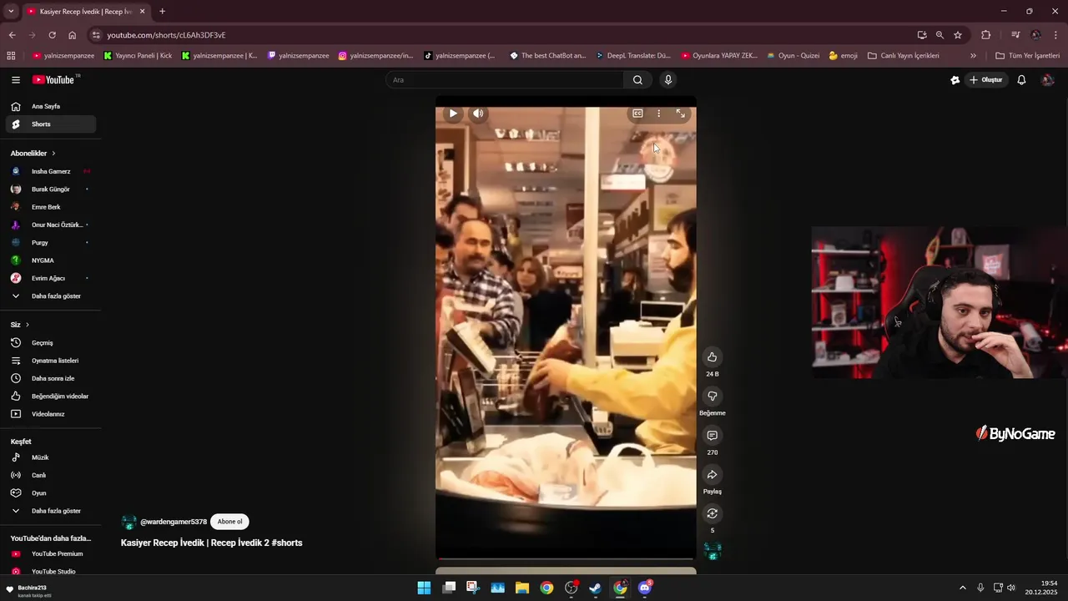Expand the Abonelikler section arrow
The image size is (1068, 601).
pos(53,154)
